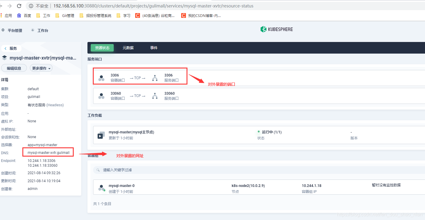Select endpoint 10.244.1.18:3306
Image resolution: width=425 pixels, height=220 pixels.
[x=41, y=161]
